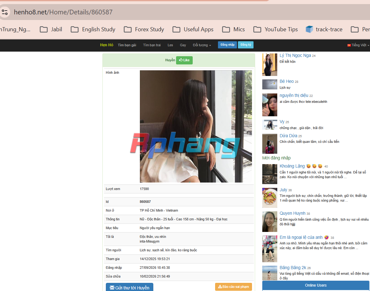Open the Forex Study bookmark folder
The image size is (370, 291).
coord(144,29)
